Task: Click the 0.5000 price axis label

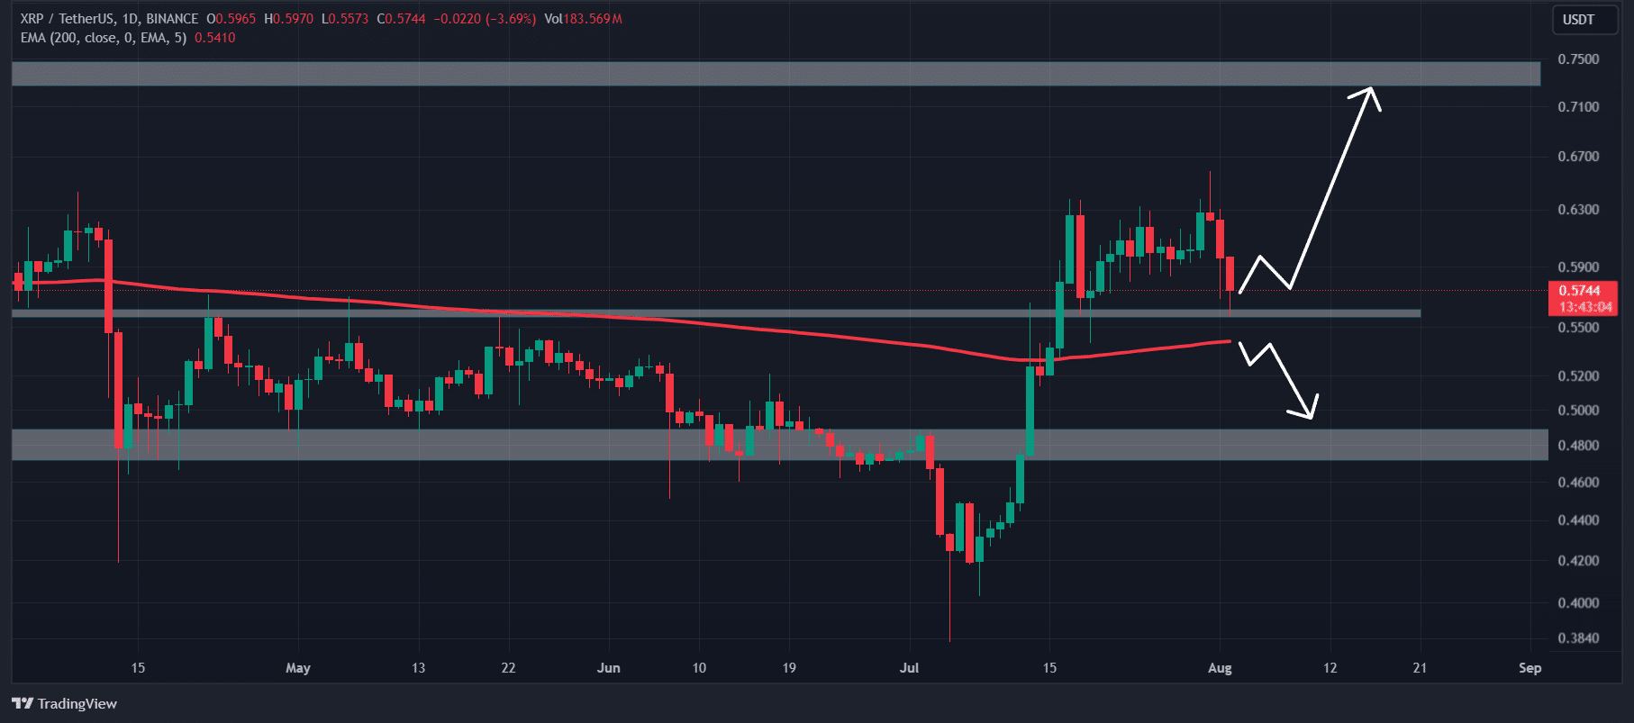Action: pos(1578,411)
